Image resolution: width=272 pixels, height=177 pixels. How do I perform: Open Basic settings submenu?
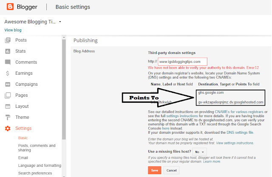click(x=23, y=138)
